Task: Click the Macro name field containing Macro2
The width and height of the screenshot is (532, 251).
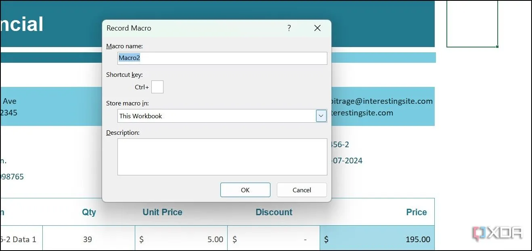Action: click(222, 58)
